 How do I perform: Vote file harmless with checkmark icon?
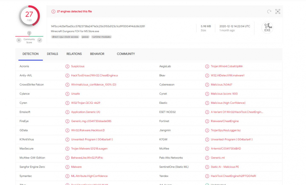(40, 40)
